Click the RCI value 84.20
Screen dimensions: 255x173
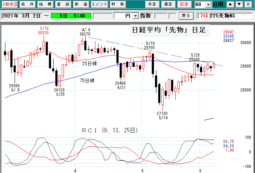point(229,146)
